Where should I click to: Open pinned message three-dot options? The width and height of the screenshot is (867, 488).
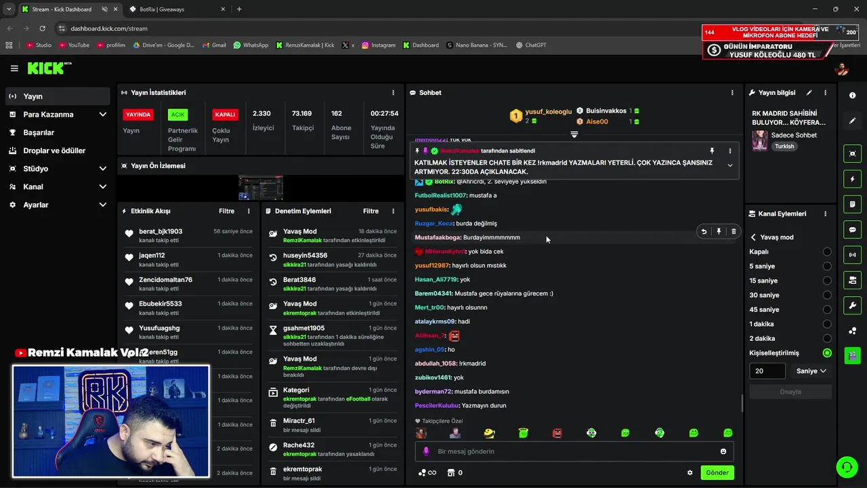(729, 150)
